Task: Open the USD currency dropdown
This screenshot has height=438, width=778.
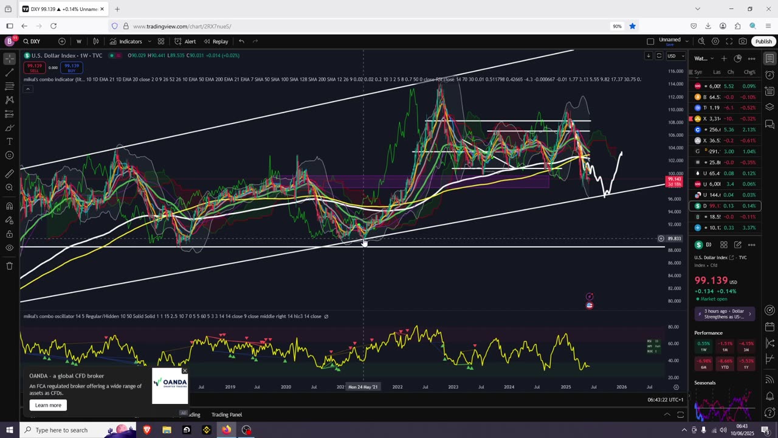Action: (675, 56)
